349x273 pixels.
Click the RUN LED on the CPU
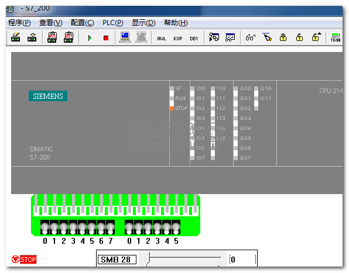[172, 98]
